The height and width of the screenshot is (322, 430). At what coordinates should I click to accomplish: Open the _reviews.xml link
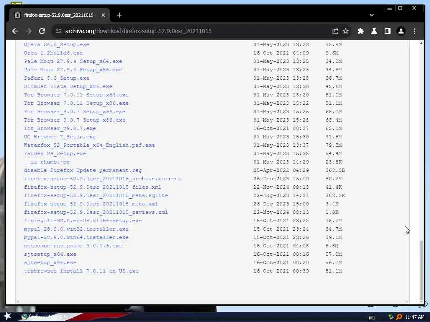(x=96, y=213)
